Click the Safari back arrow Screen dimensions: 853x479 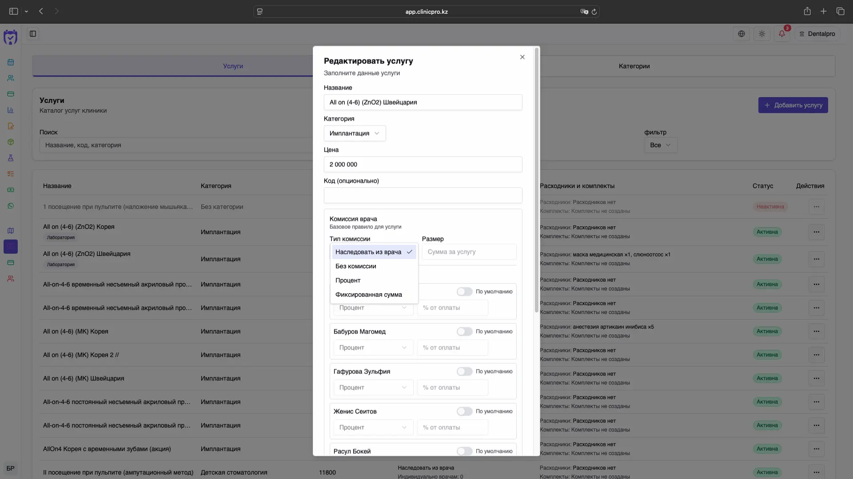[x=41, y=12]
